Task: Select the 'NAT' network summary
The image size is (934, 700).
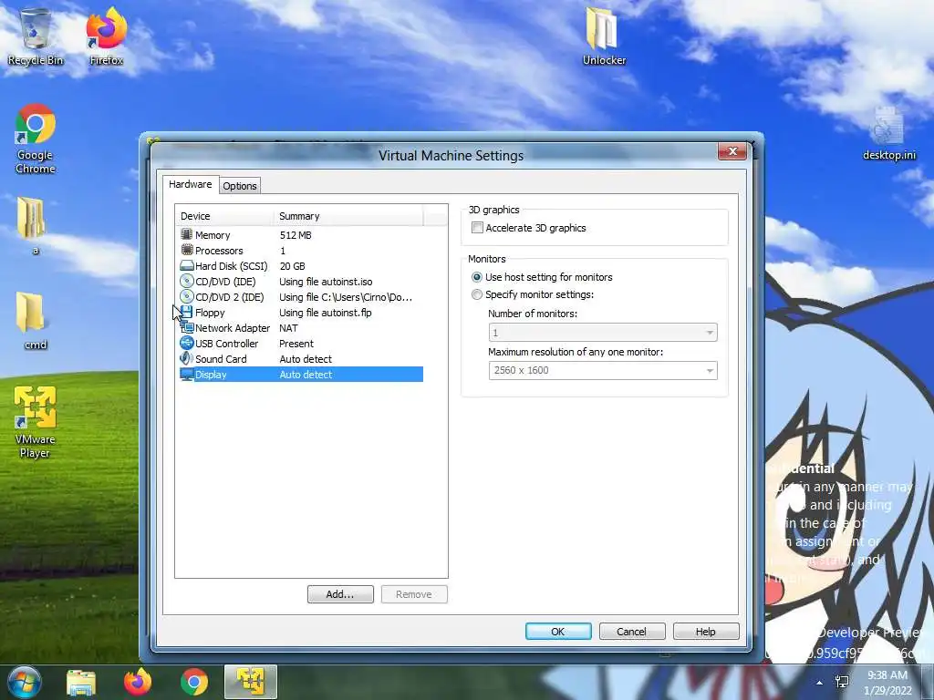Action: point(288,328)
